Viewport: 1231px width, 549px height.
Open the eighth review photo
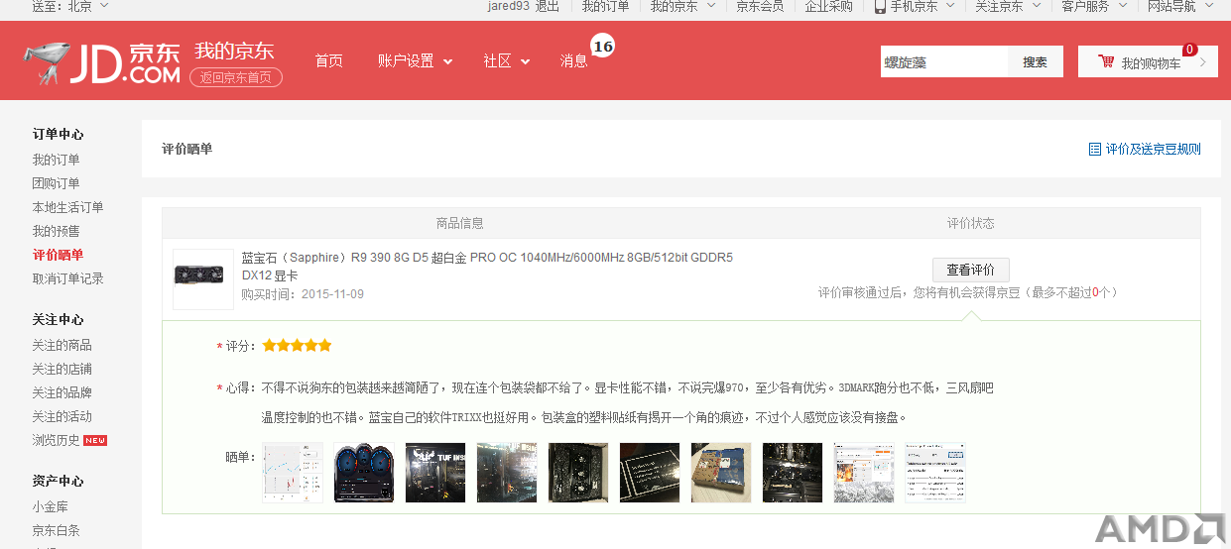[793, 473]
